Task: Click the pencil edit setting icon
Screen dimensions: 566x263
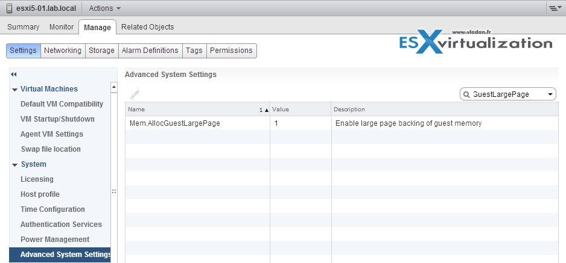Action: tap(135, 94)
